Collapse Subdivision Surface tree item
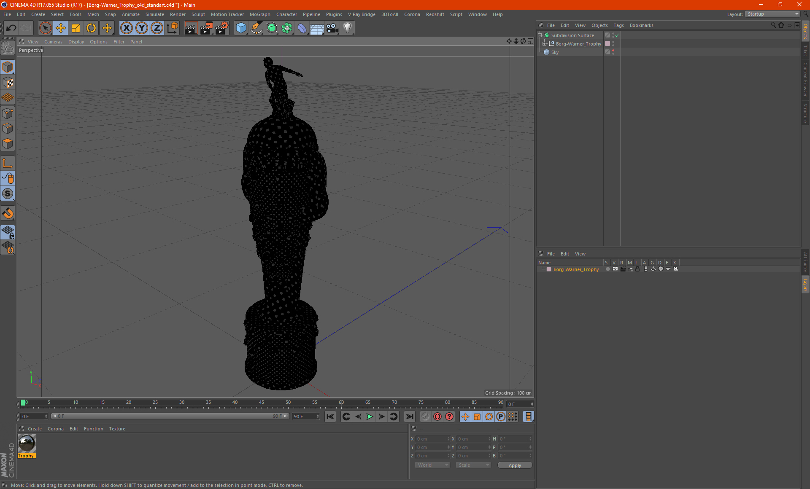Screen dimensions: 810x489 [x=540, y=35]
